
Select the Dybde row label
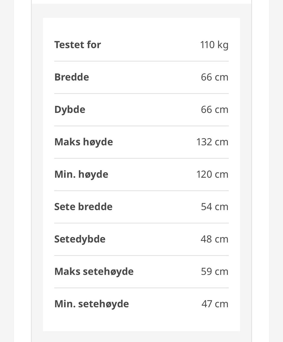[70, 110]
